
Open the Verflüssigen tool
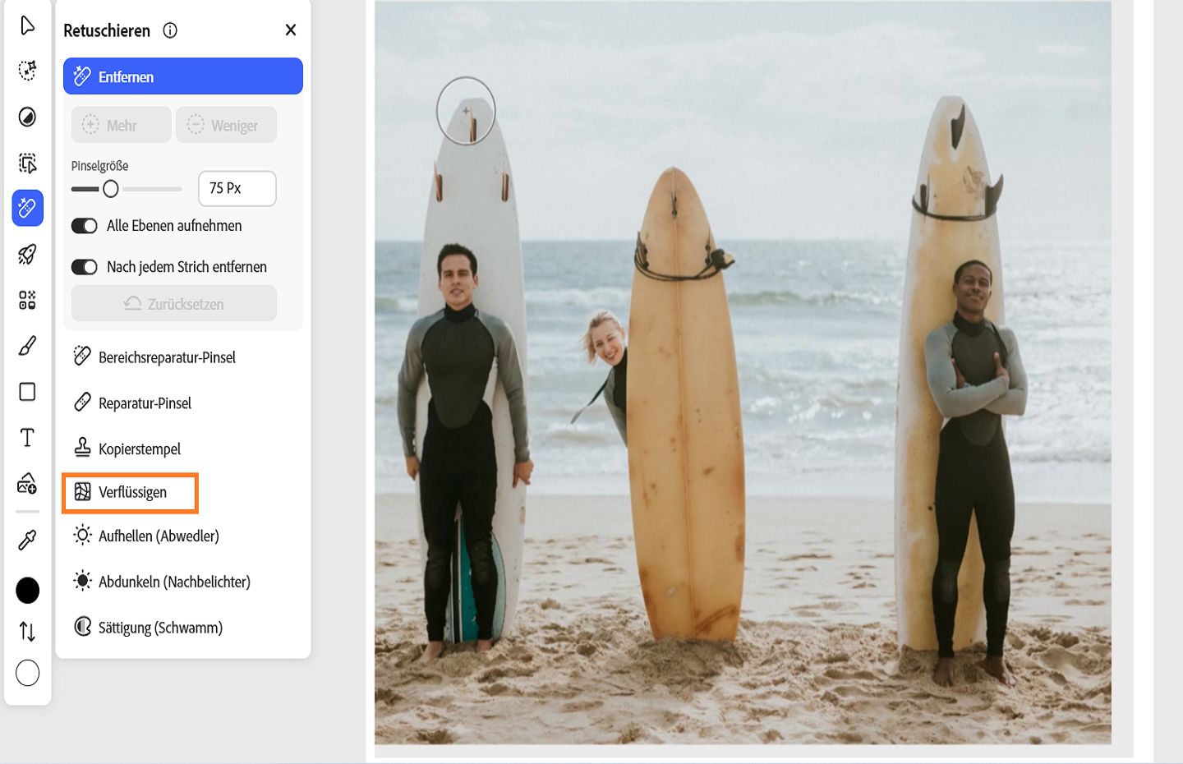(131, 493)
